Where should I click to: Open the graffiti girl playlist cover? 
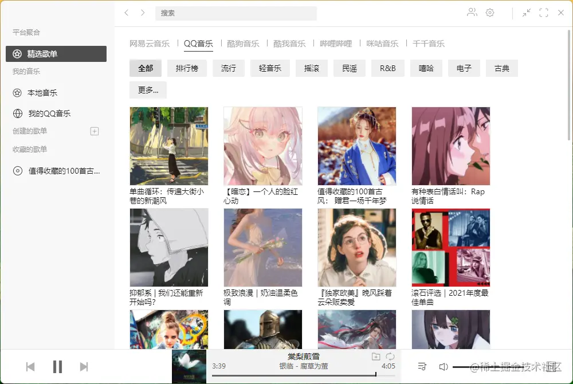pyautogui.click(x=169, y=330)
